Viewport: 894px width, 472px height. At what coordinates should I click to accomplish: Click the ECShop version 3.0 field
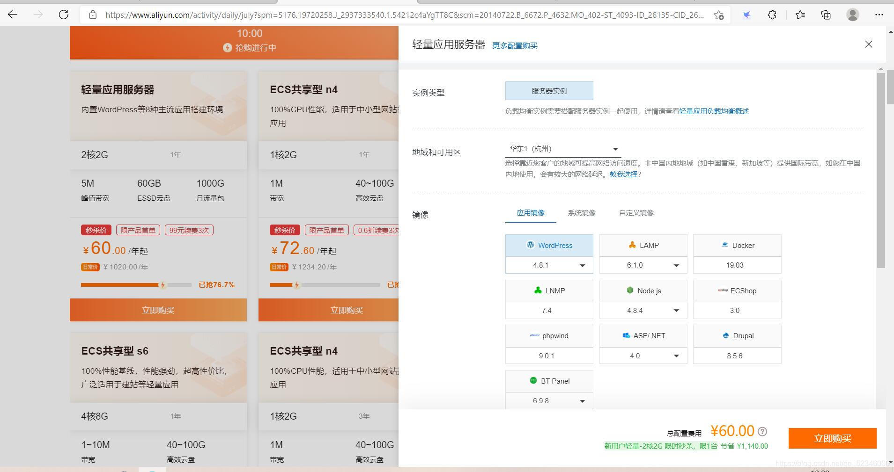[737, 311]
